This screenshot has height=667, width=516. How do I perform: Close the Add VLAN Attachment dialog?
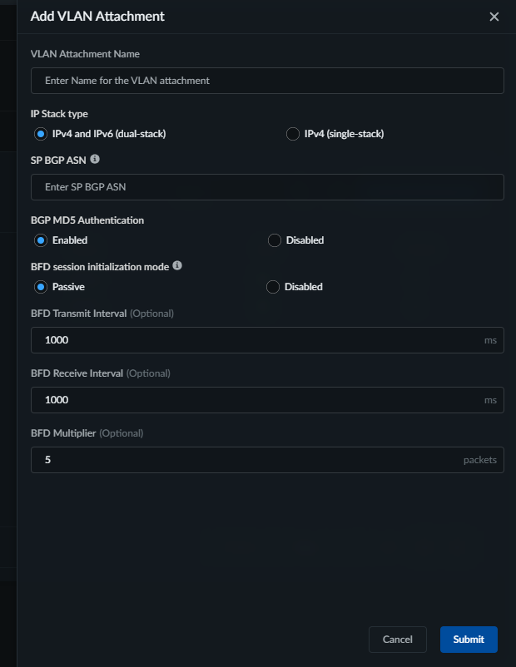tap(494, 17)
